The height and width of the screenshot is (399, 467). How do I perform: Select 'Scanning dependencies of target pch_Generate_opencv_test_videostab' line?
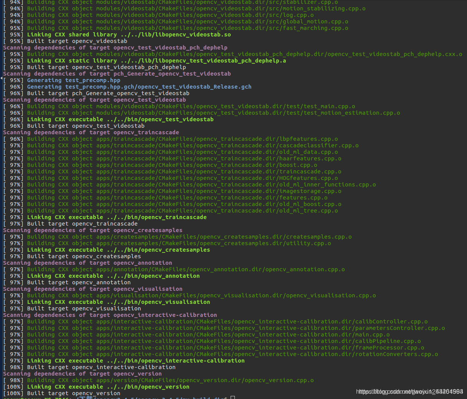[x=117, y=74]
